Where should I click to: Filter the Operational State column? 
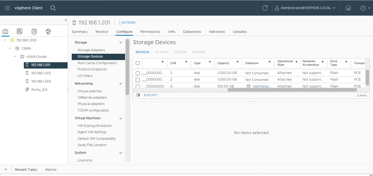296,62
